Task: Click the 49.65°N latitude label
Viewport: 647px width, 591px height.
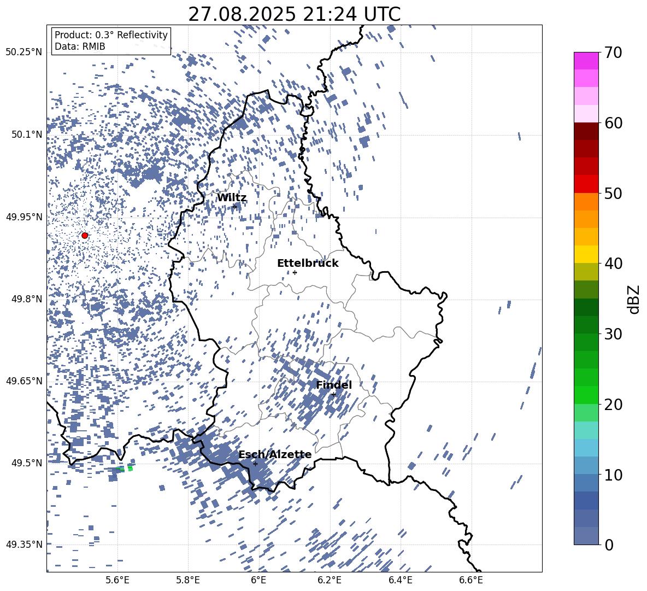Action: coord(24,381)
